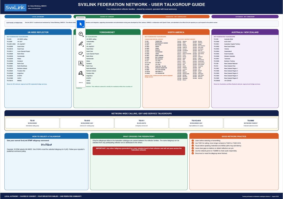Image resolution: width=283 pixels, height=199 pixels.
Task: Select the Add Text box tool
Action: pos(81,63)
